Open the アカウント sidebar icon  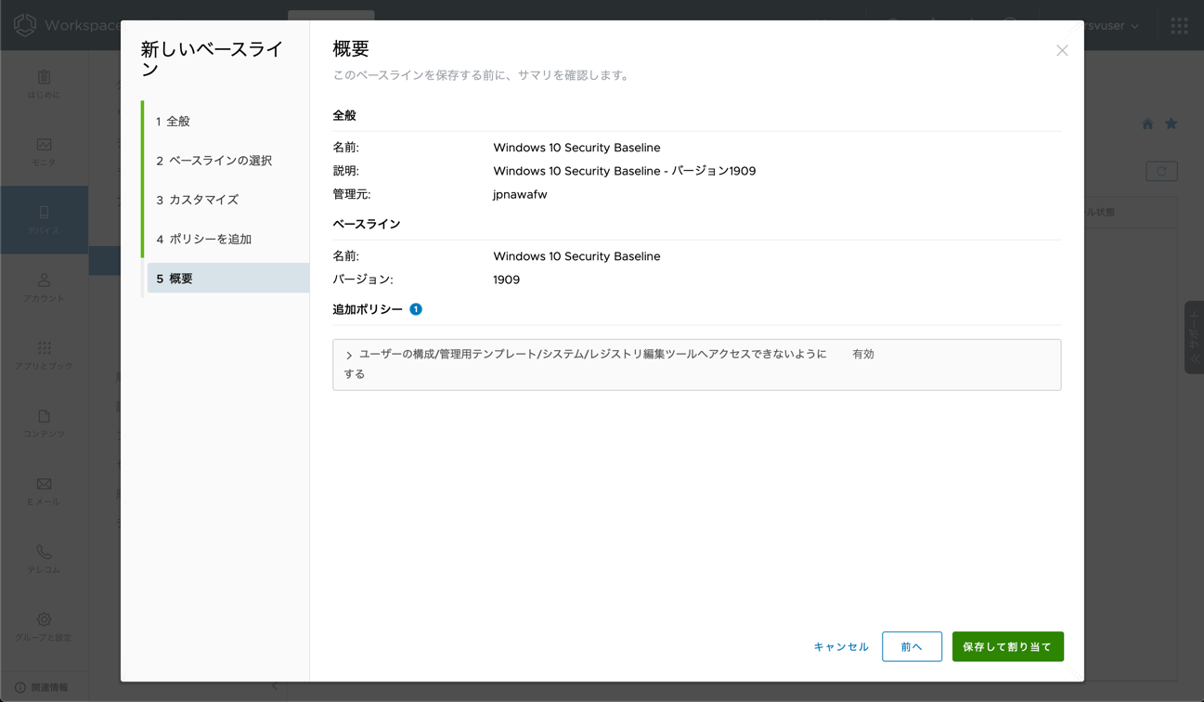click(x=44, y=280)
